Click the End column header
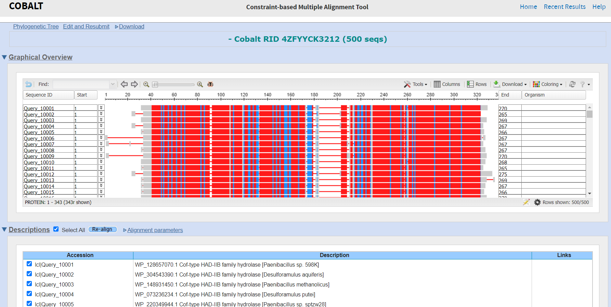 510,95
